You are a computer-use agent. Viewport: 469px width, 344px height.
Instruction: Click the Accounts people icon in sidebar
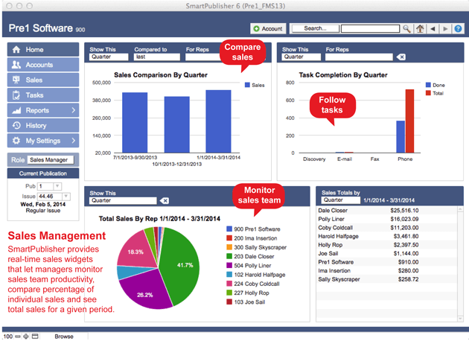click(16, 65)
